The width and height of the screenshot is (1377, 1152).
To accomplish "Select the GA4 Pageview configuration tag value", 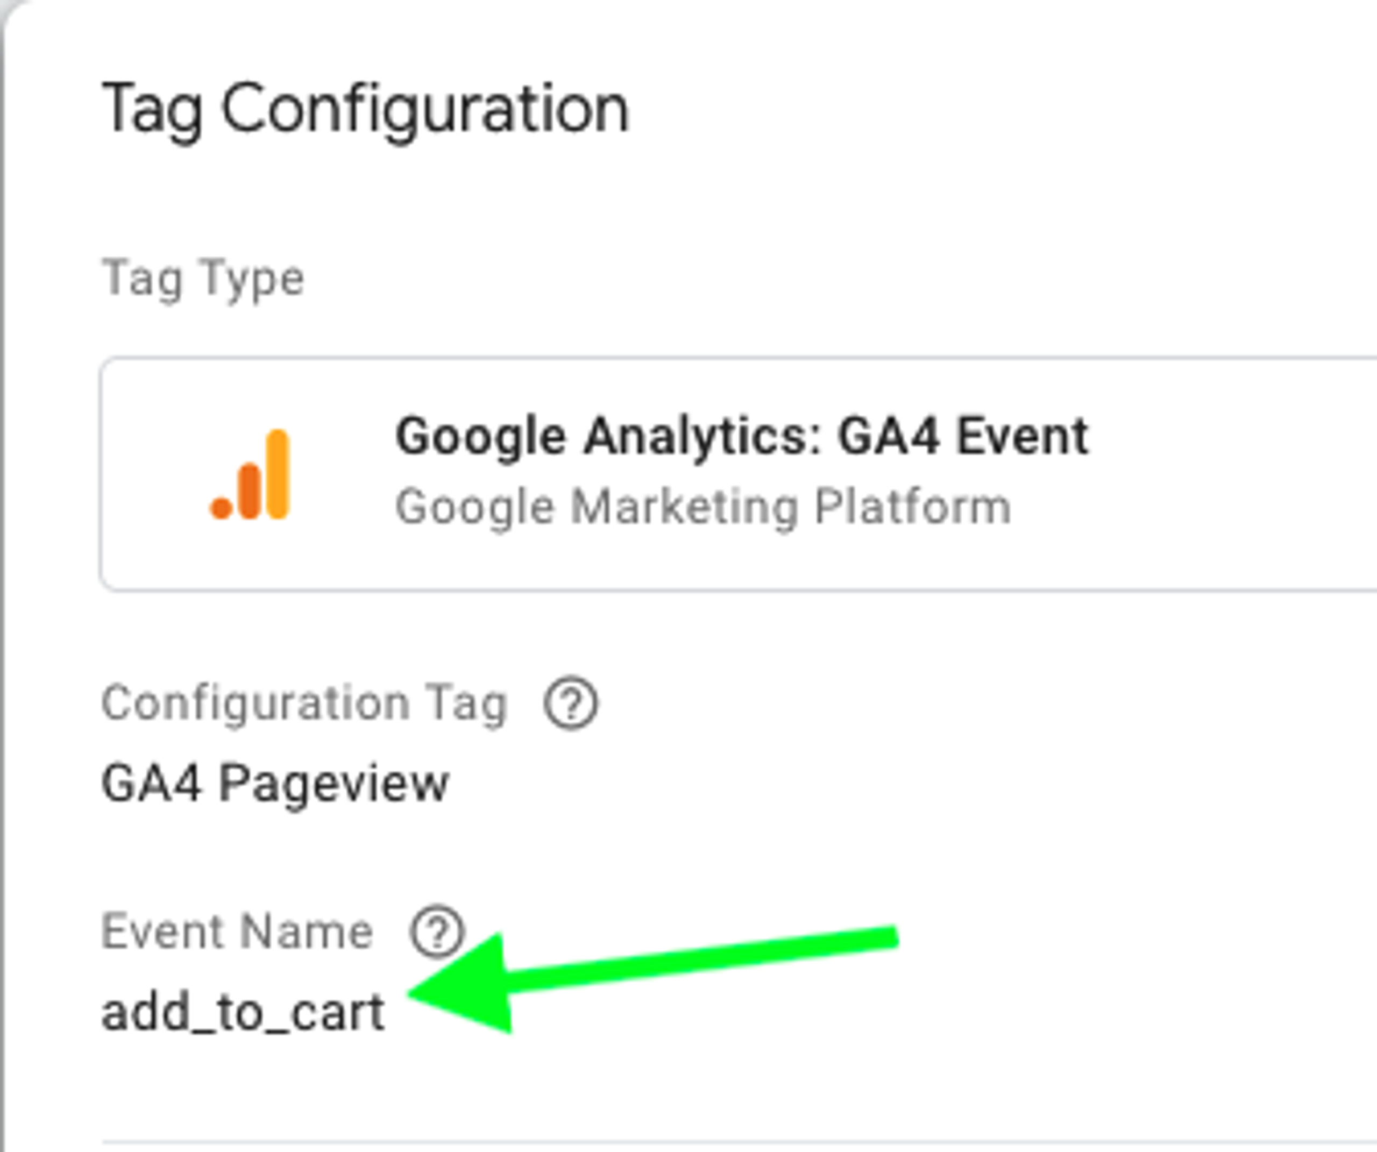I will click(275, 784).
